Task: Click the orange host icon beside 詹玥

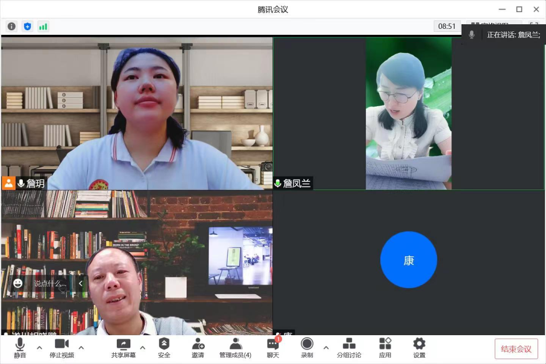Action: pos(9,183)
